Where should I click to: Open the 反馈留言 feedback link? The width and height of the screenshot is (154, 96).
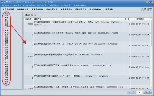tap(147, 9)
